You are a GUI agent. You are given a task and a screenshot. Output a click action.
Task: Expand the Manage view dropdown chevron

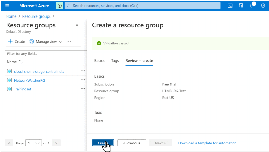click(61, 42)
